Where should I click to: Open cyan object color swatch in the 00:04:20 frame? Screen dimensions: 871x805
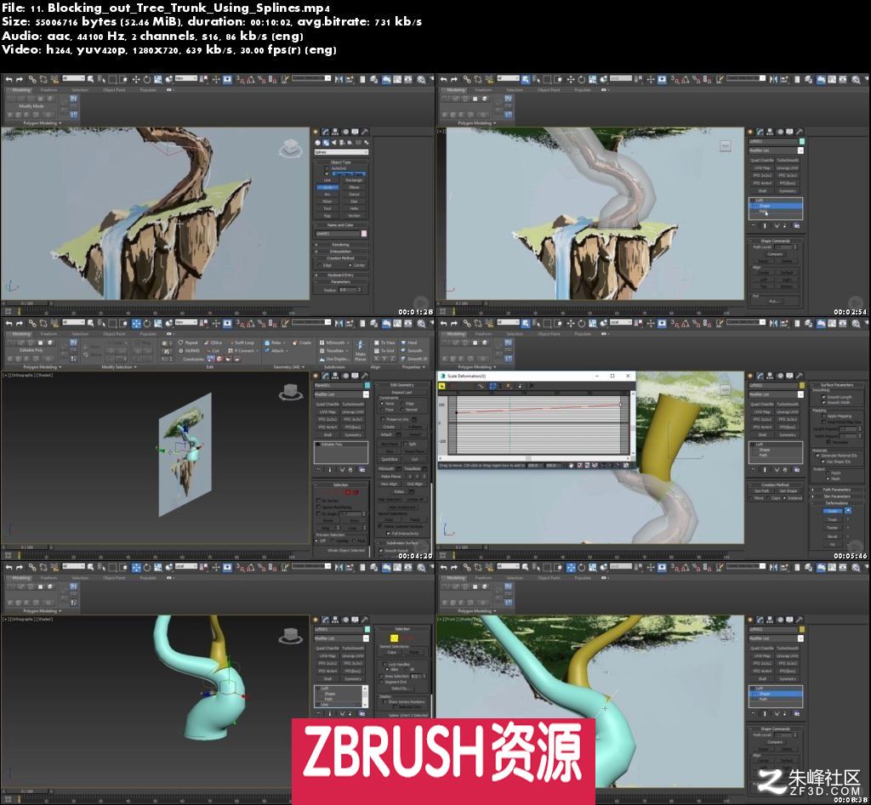pos(367,385)
